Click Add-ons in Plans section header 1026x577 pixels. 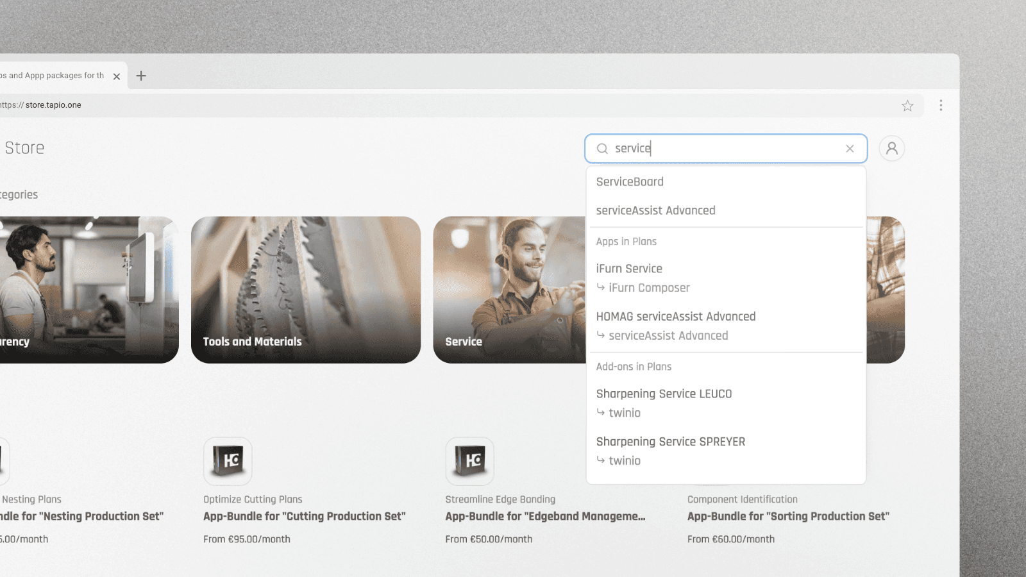pyautogui.click(x=634, y=367)
